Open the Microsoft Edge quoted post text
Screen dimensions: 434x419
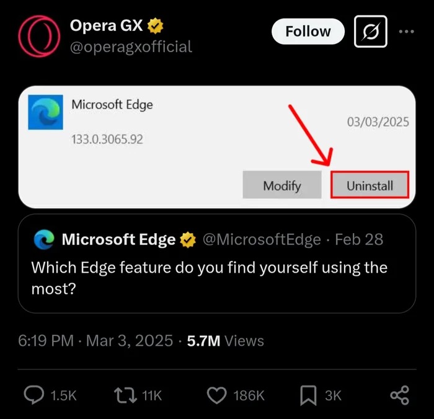(209, 278)
